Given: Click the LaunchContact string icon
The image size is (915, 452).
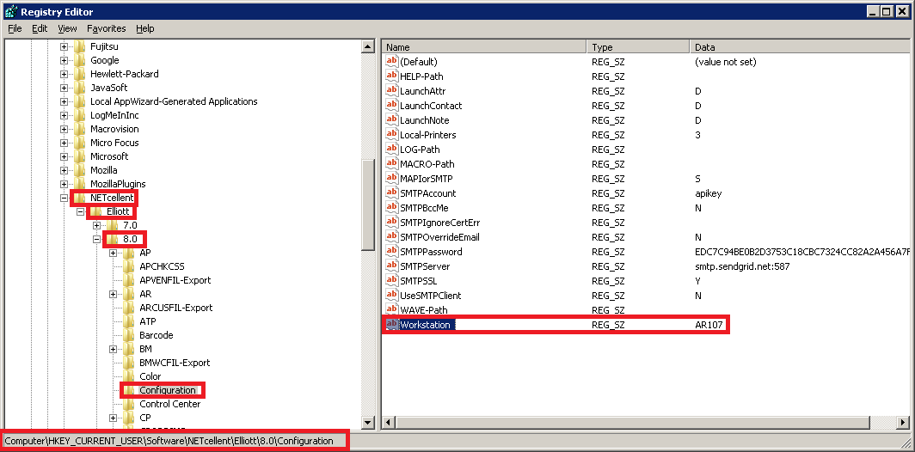Looking at the screenshot, I should [392, 105].
